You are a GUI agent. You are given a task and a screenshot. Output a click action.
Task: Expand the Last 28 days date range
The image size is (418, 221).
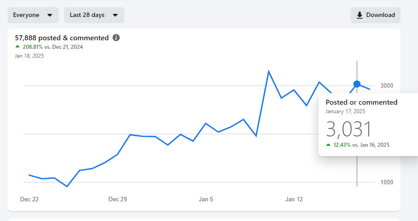tap(94, 15)
